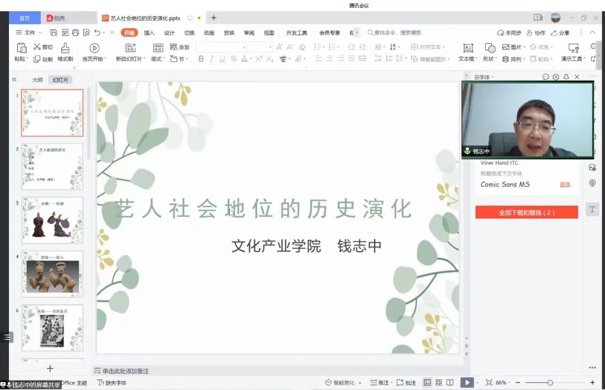
Task: Switch to slide sorter view in status bar
Action: pyautogui.click(x=439, y=383)
